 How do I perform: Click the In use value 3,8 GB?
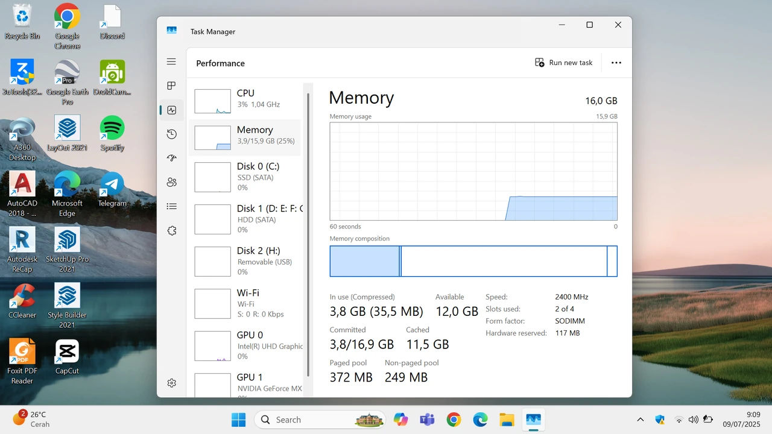coord(376,311)
